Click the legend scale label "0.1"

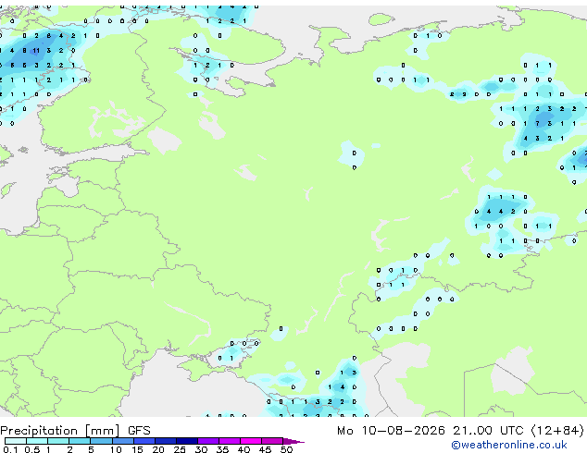(x=10, y=449)
